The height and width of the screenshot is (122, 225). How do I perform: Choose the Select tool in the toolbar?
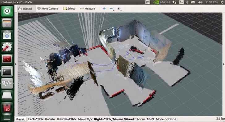[x=69, y=9]
